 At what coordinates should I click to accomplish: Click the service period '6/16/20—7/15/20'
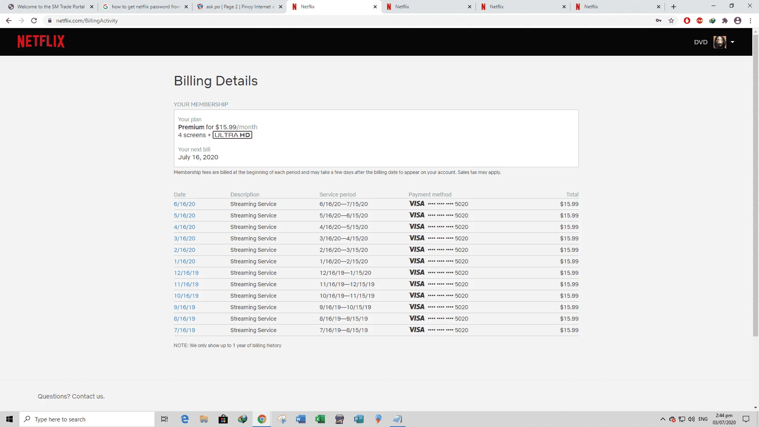[x=344, y=204]
